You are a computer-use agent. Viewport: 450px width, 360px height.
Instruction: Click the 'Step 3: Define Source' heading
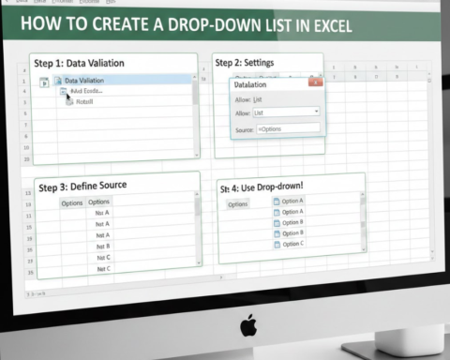coord(82,187)
